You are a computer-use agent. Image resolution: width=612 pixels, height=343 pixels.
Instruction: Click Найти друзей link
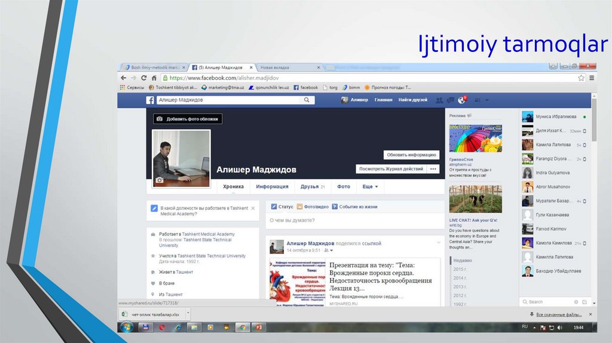click(x=412, y=100)
